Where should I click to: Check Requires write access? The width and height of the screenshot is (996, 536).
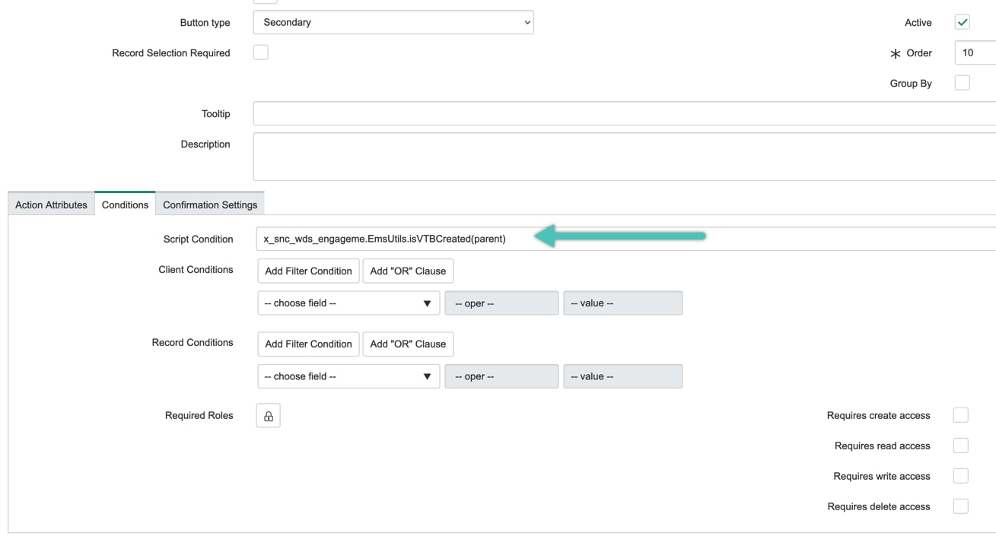point(960,476)
